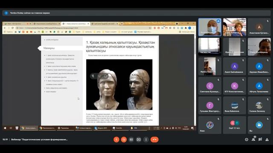Viewport: 273px width, 153px height.
Task: Open Windows Start button in shared screen
Action: [x=5, y=128]
